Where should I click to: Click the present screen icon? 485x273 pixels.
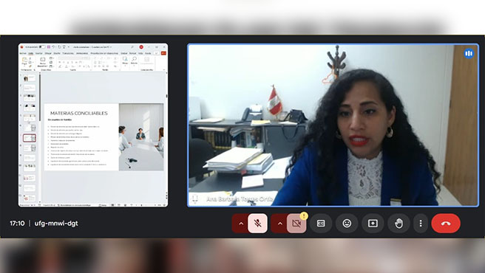pyautogui.click(x=373, y=224)
